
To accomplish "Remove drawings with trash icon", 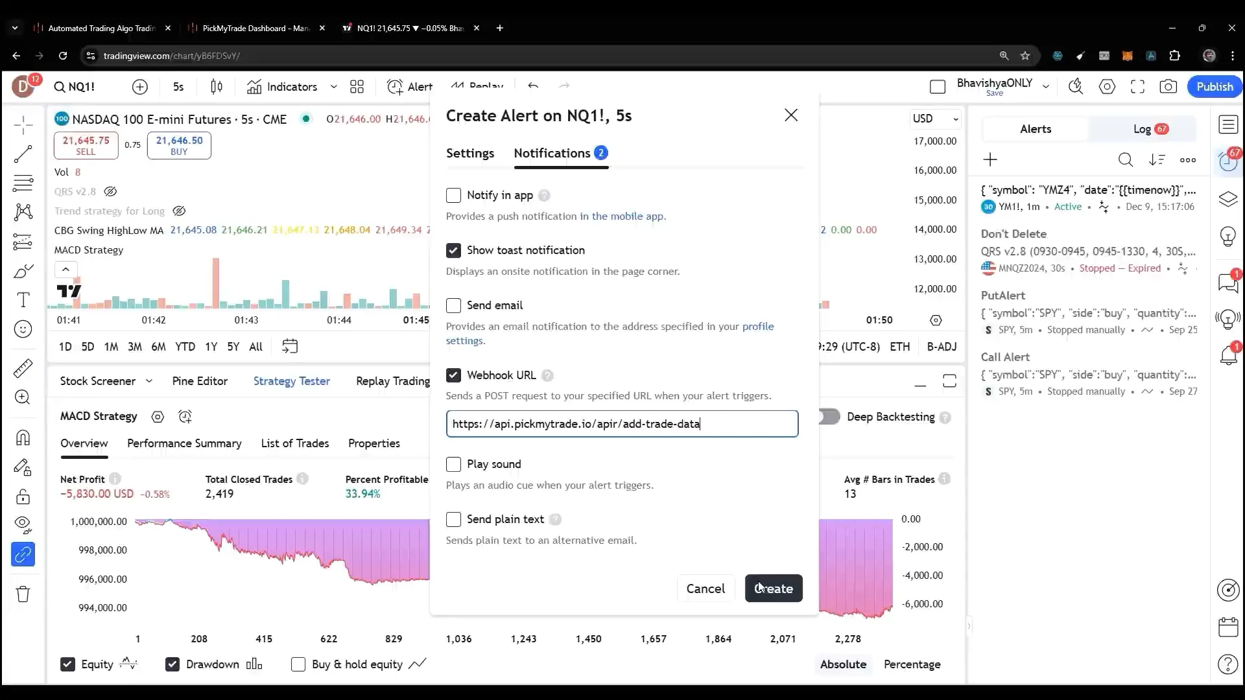I will pyautogui.click(x=23, y=594).
